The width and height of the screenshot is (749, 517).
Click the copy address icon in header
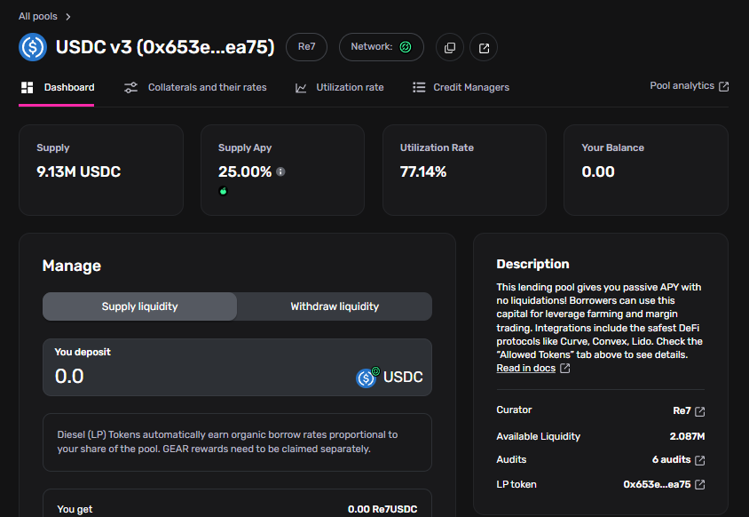pos(450,47)
